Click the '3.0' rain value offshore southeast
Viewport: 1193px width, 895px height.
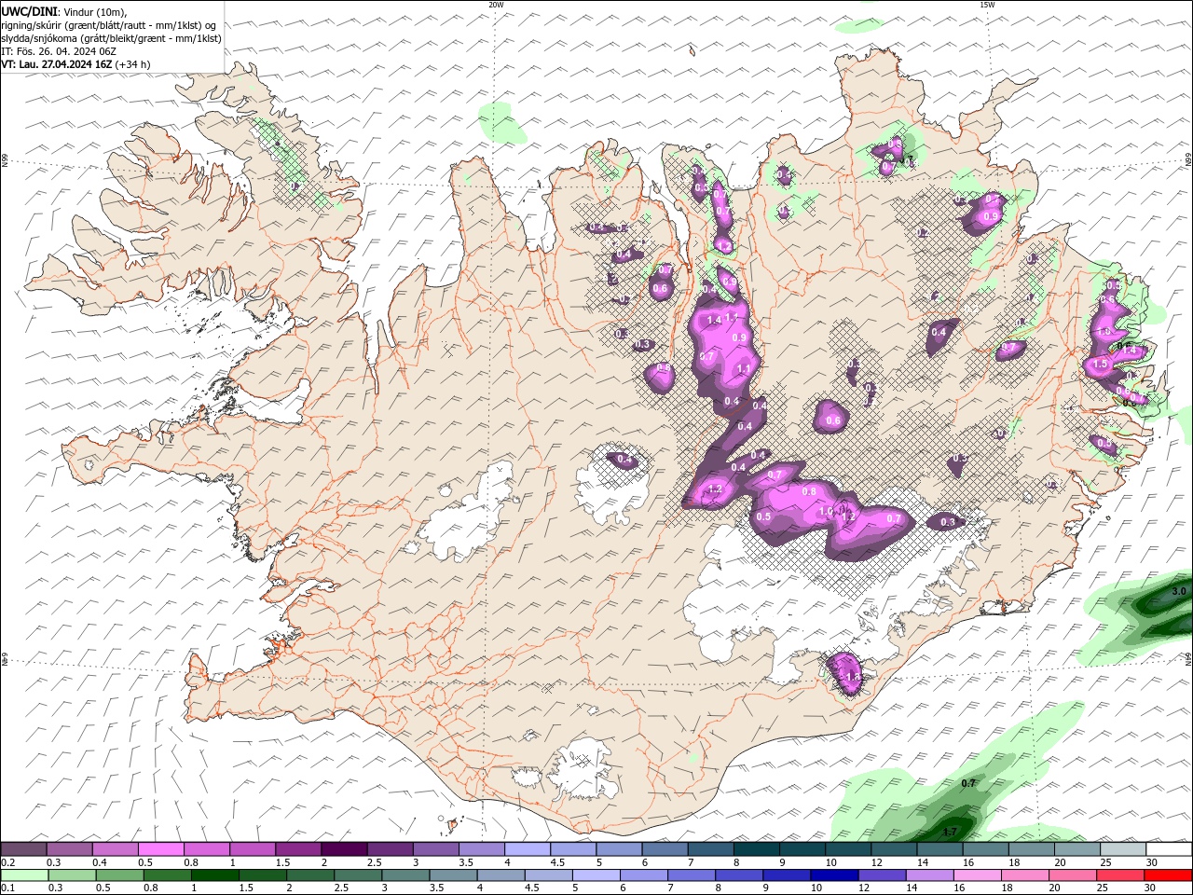coord(1179,591)
